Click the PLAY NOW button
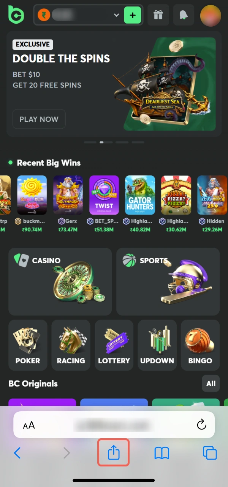Image resolution: width=228 pixels, height=487 pixels. tap(39, 119)
